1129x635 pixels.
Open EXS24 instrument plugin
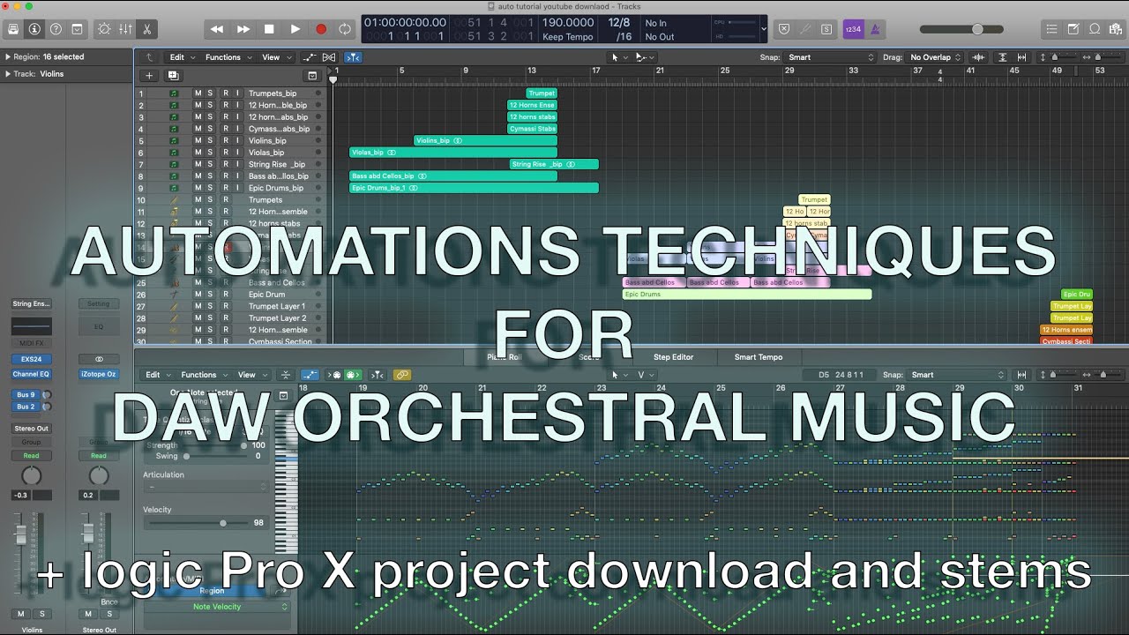click(32, 360)
